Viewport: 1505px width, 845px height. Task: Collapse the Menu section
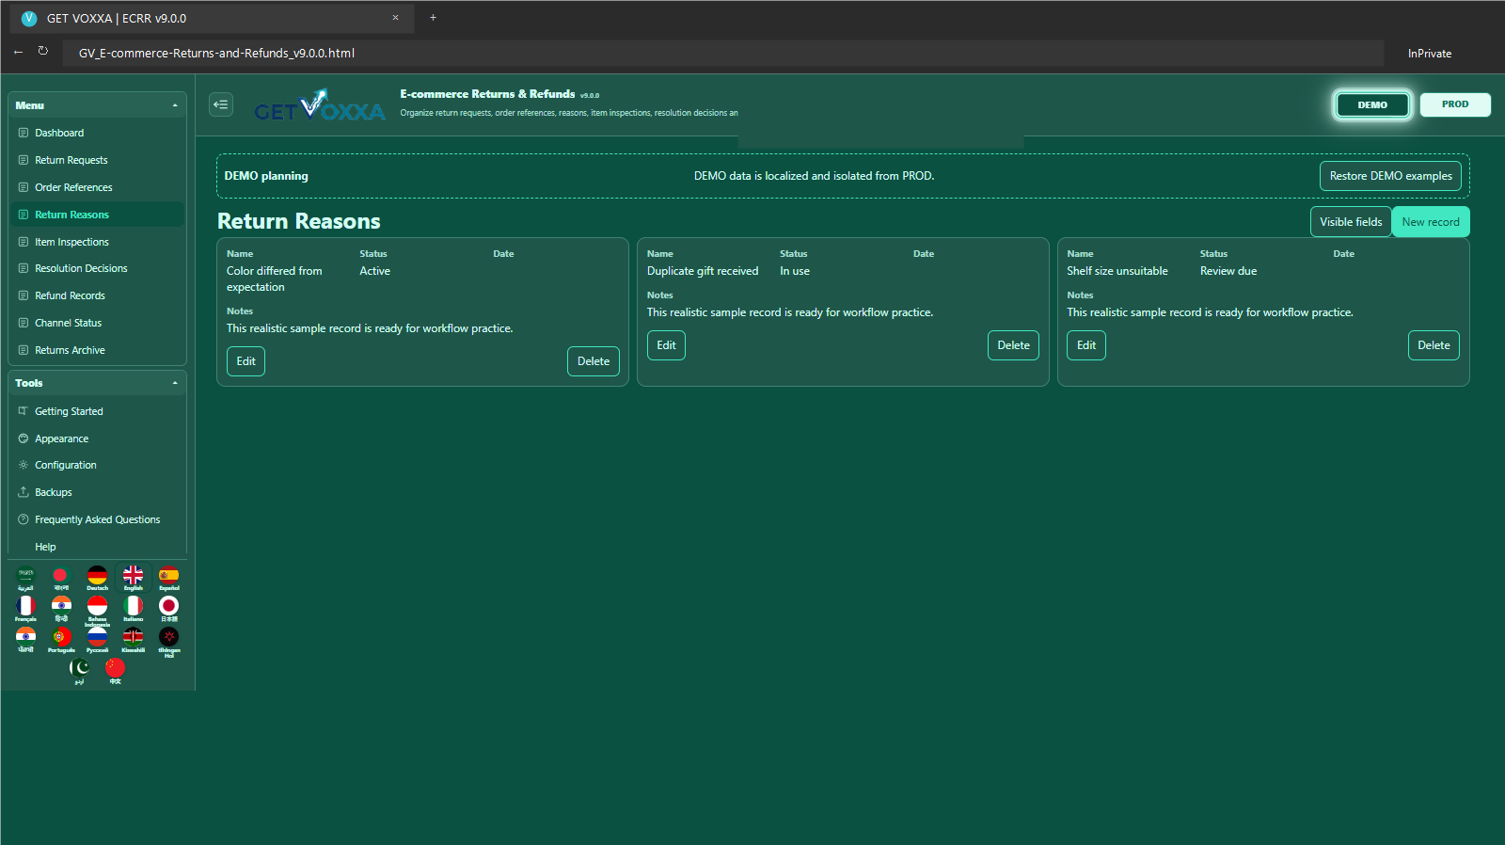point(97,105)
